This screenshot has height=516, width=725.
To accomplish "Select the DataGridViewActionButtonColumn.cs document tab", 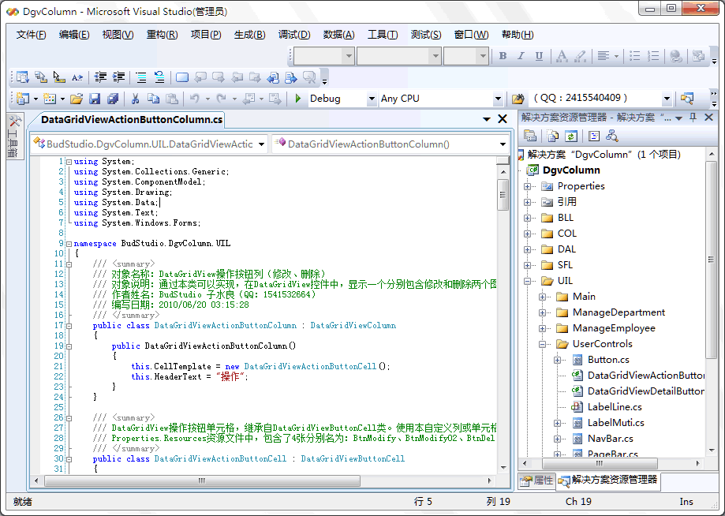I will (x=131, y=120).
